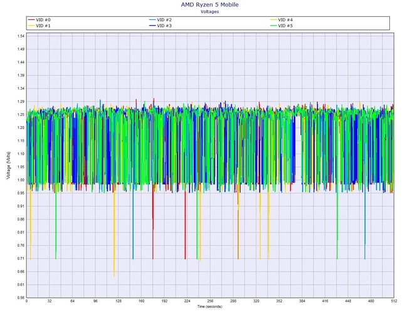420x314 pixels.
Task: Click the 32 tick on time axis
Action: click(x=50, y=301)
